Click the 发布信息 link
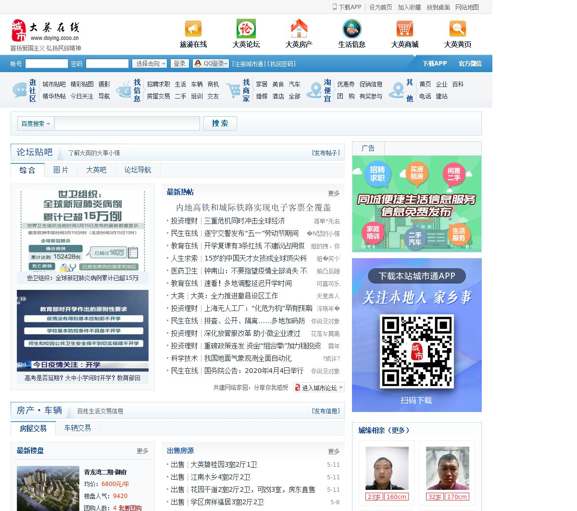577x511 pixels. [326, 411]
